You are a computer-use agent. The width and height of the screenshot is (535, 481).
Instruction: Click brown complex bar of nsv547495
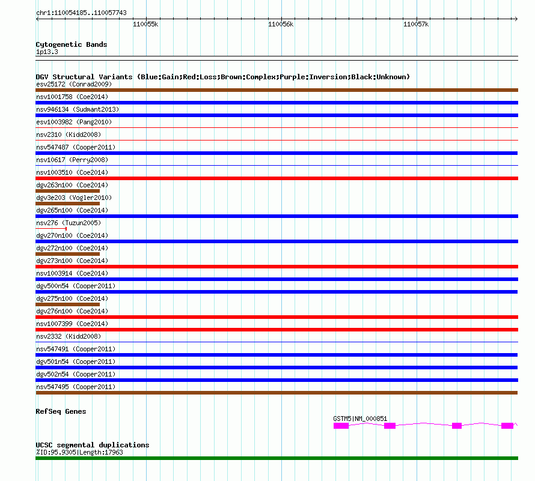(277, 393)
